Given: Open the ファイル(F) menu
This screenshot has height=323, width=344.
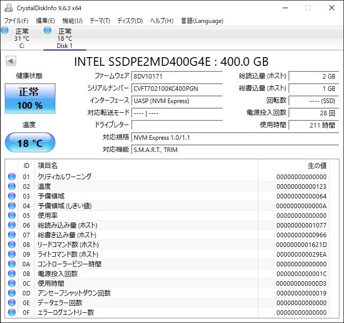Looking at the screenshot, I should coord(16,21).
